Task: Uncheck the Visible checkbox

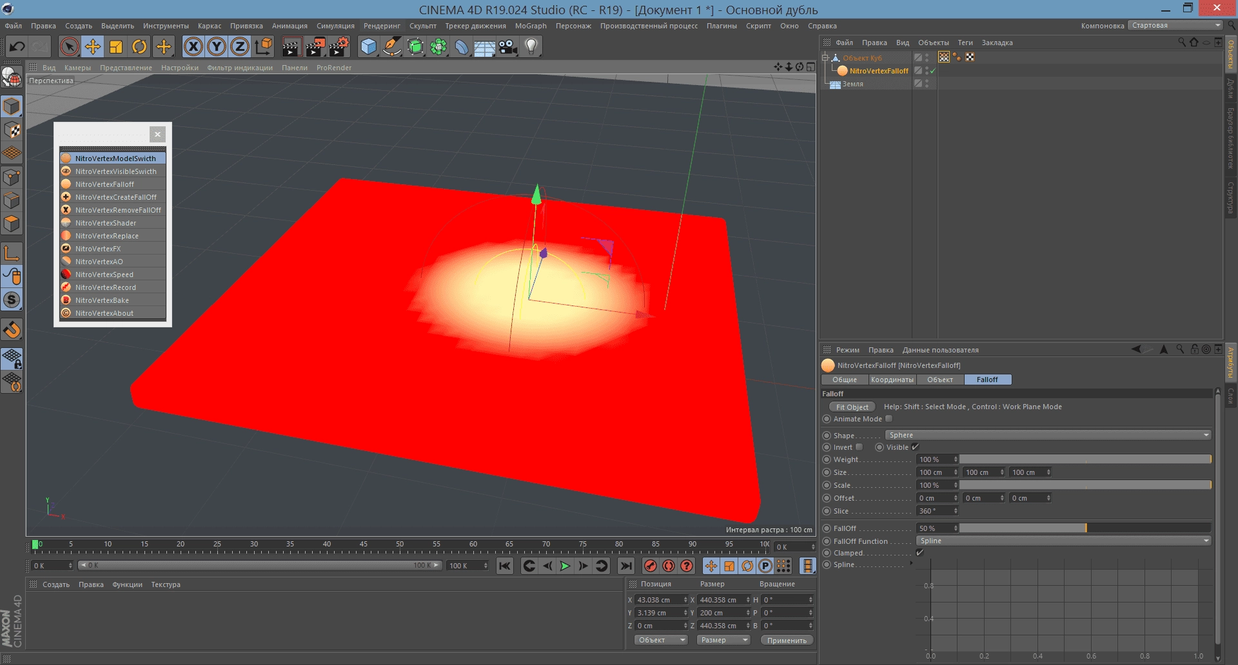Action: coord(915,447)
